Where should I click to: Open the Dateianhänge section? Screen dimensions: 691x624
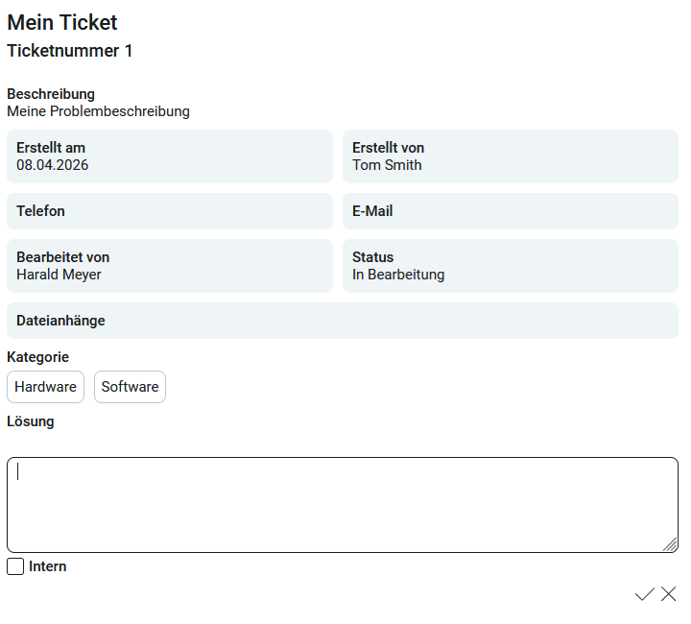click(343, 321)
